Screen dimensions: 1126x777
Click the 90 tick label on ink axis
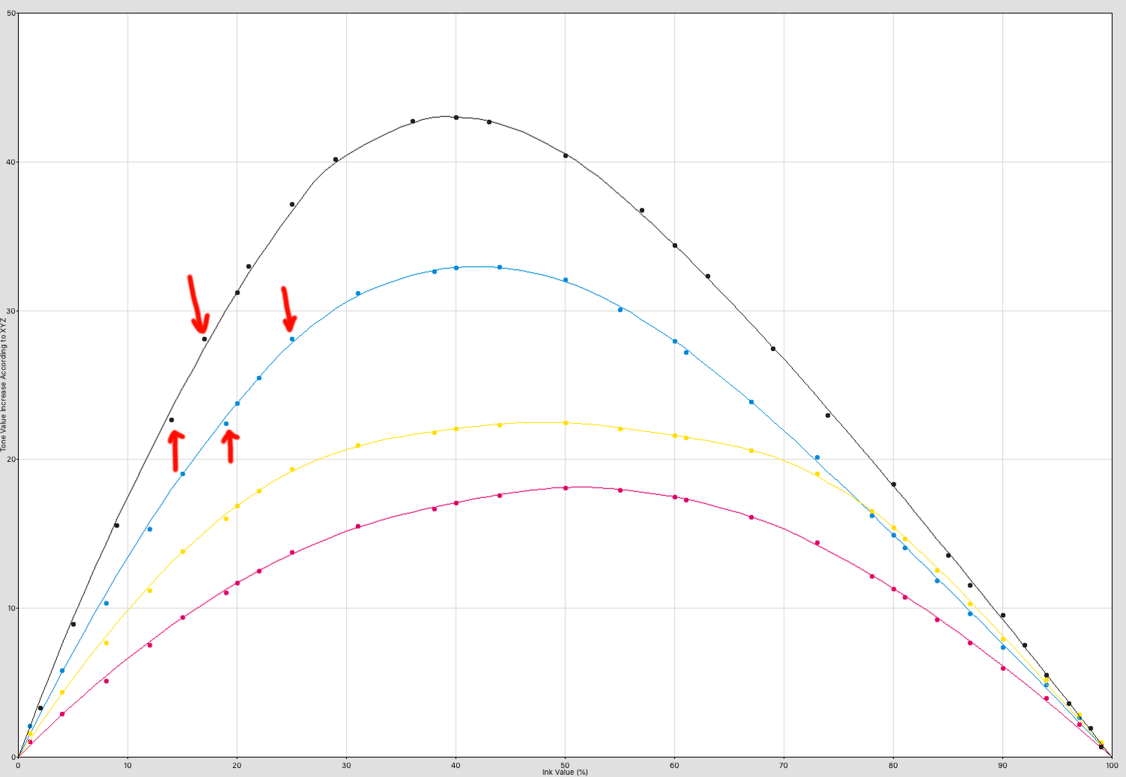(x=1002, y=766)
